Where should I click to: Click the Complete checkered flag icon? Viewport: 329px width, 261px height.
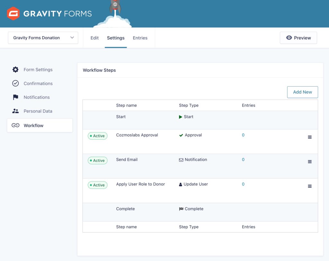[x=181, y=209]
